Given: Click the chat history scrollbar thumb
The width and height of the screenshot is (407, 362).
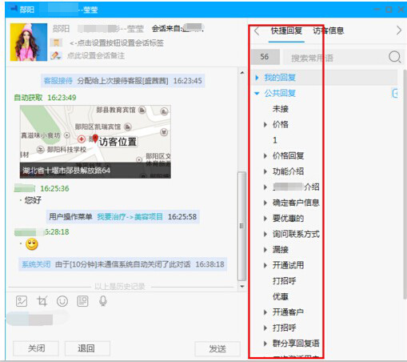Looking at the screenshot, I should pyautogui.click(x=241, y=226).
